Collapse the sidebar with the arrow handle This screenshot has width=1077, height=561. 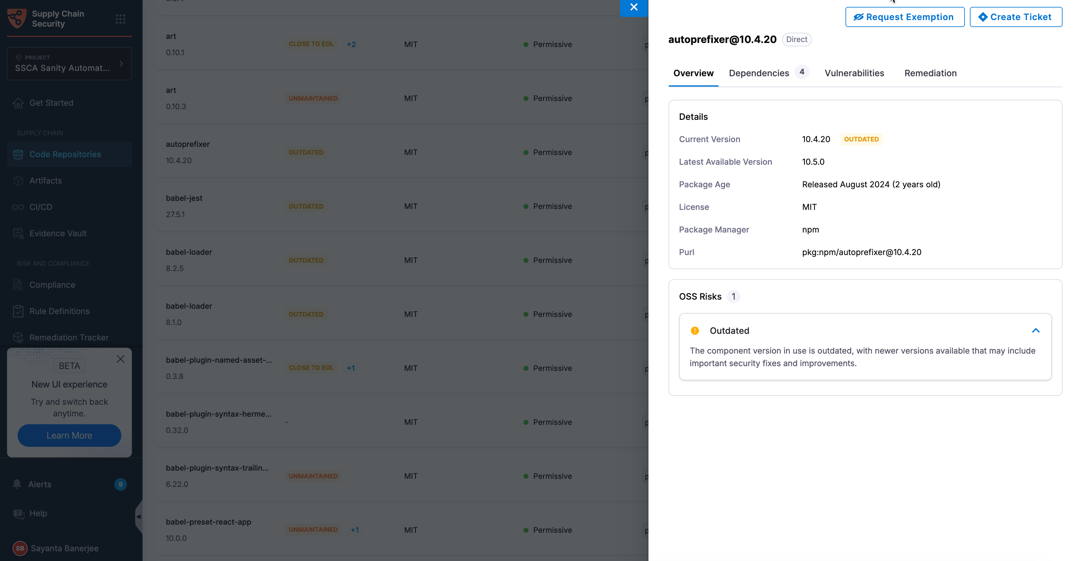(138, 516)
